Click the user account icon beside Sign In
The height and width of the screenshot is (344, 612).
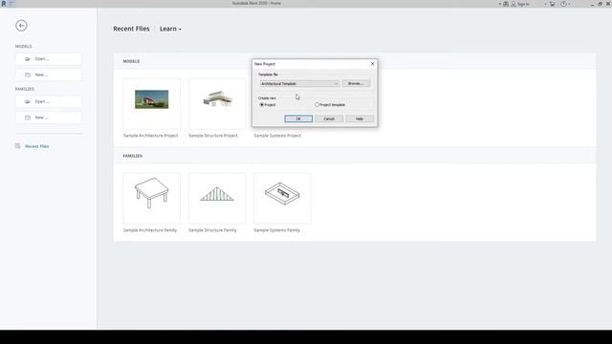point(514,4)
